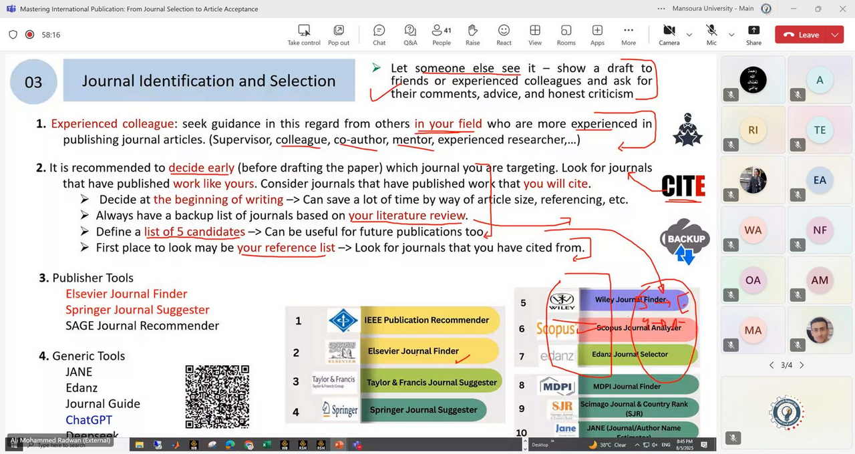Leave the meeting

click(x=802, y=35)
